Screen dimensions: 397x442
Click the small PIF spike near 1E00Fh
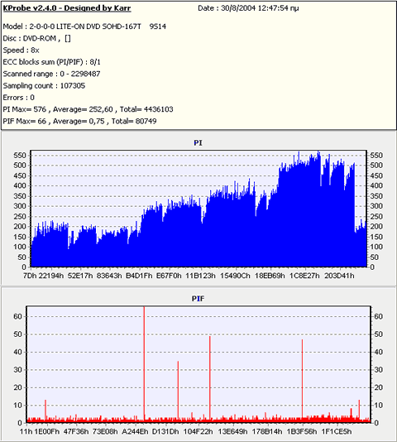[45, 411]
